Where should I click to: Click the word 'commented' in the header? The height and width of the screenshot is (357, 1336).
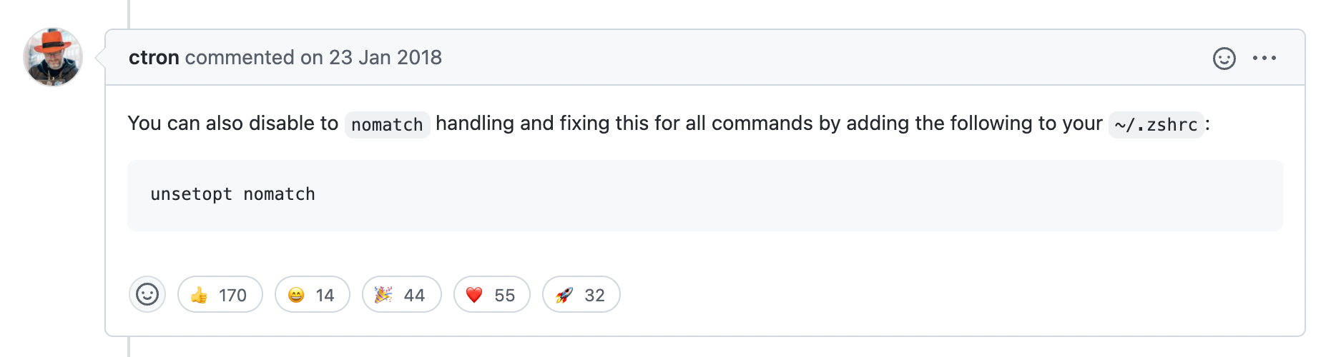coord(240,57)
